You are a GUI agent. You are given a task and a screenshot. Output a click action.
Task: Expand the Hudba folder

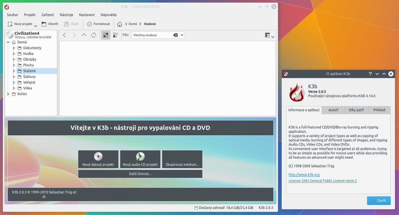click(14, 54)
